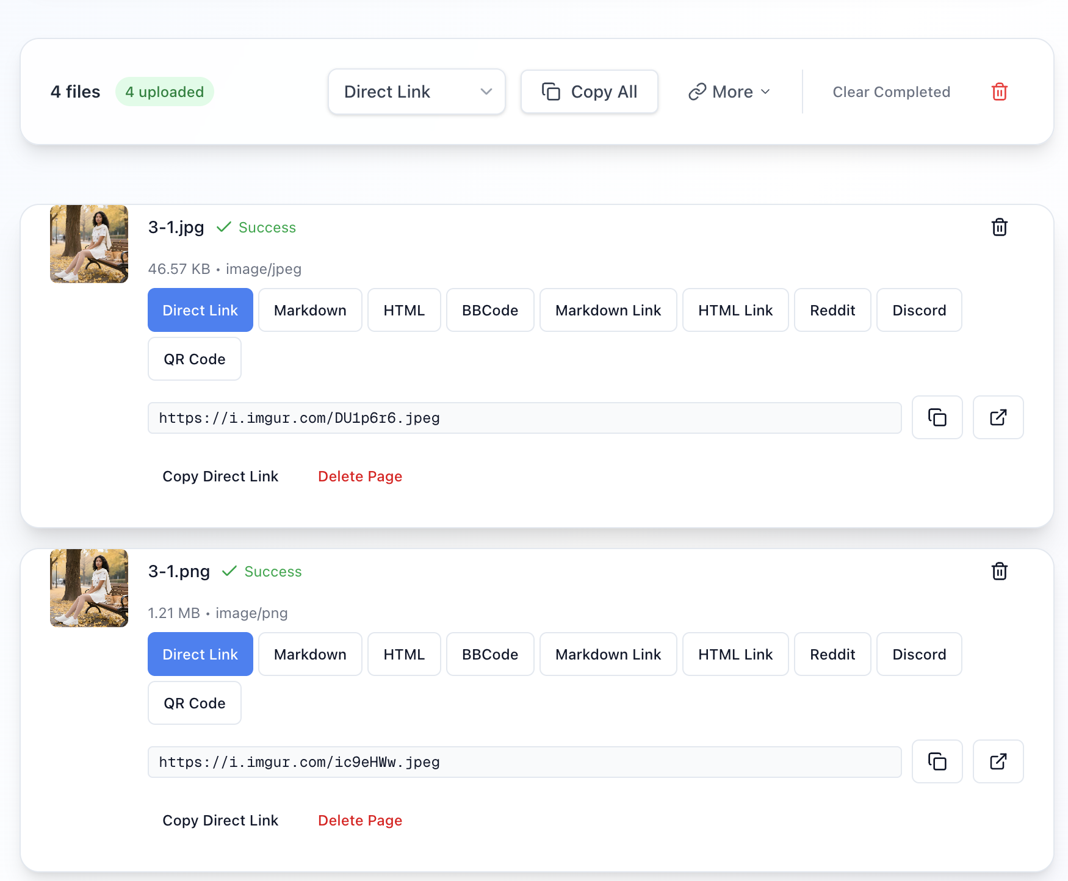1068x881 pixels.
Task: Click the red trash icon in top toolbar
Action: tap(999, 92)
